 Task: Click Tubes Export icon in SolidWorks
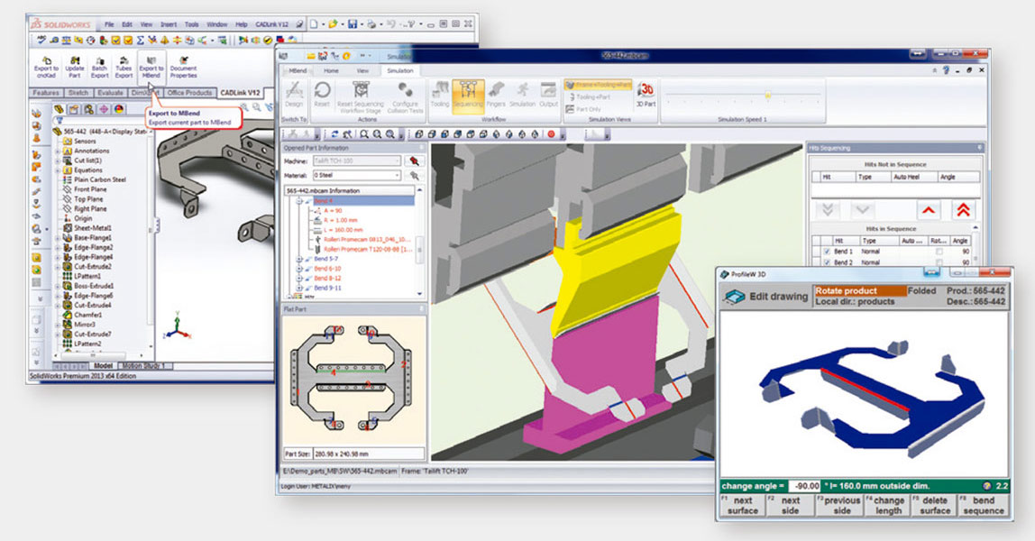(x=124, y=68)
